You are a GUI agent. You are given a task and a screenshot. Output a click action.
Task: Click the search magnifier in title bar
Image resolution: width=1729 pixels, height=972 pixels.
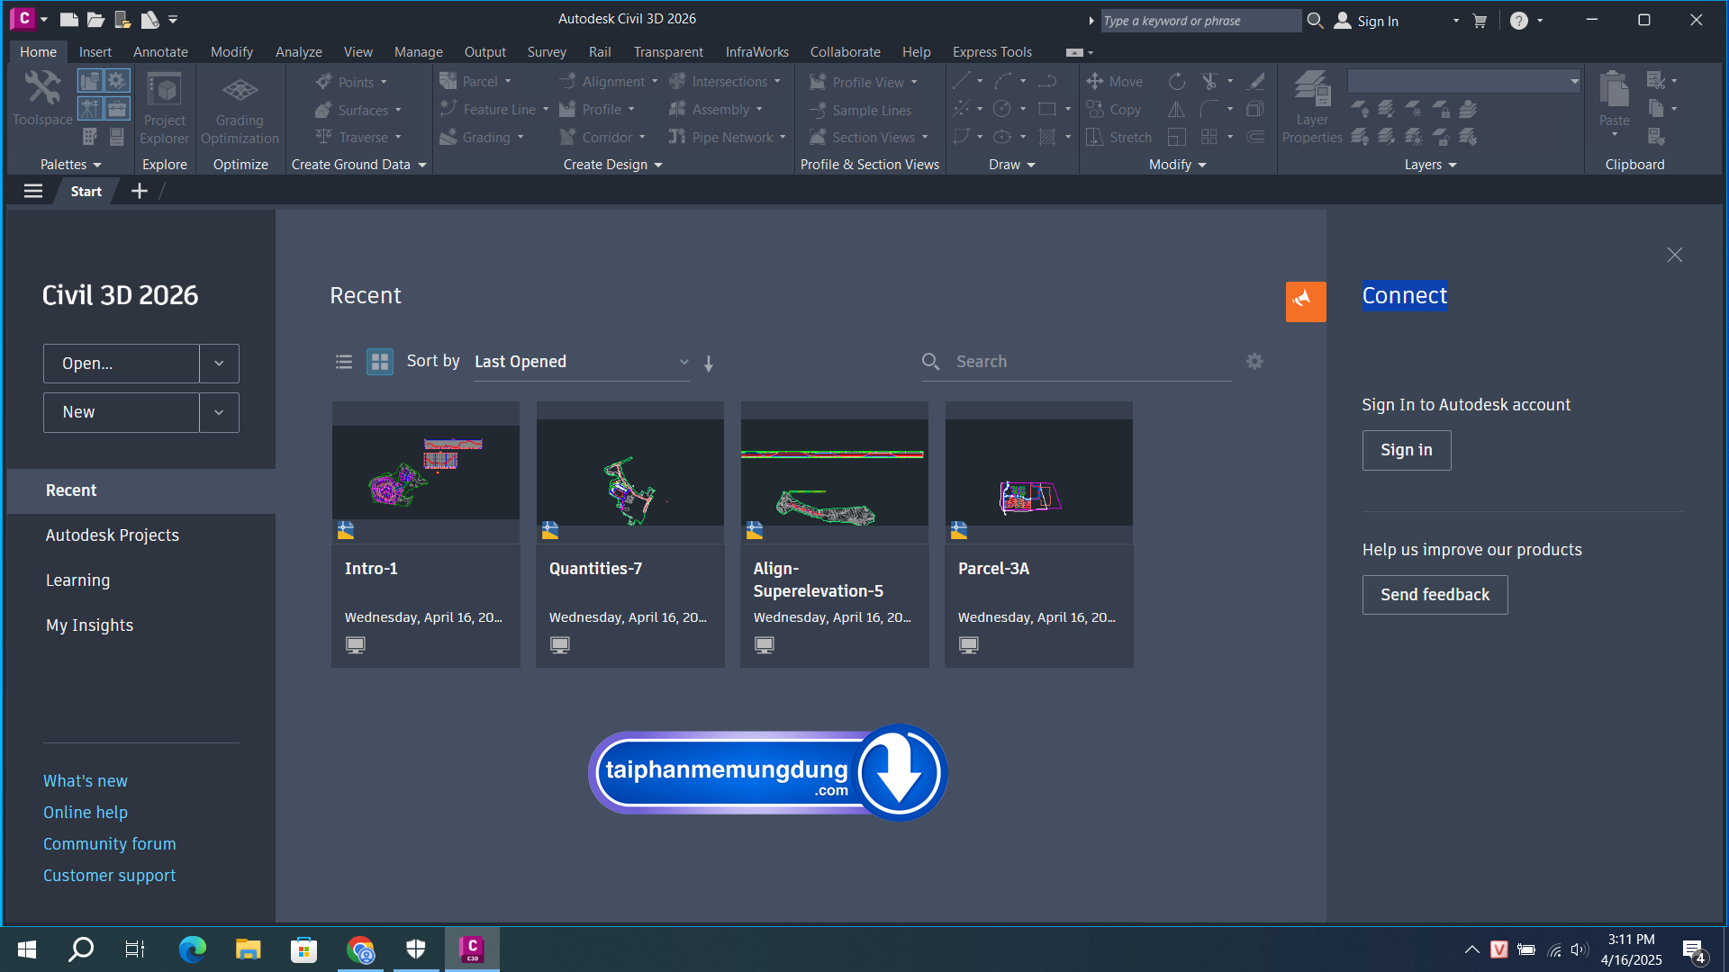point(1315,20)
